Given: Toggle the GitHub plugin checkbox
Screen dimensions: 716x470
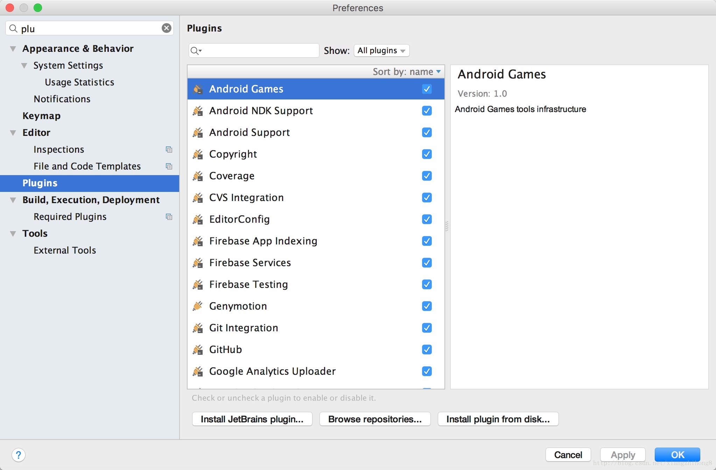Looking at the screenshot, I should [x=427, y=350].
